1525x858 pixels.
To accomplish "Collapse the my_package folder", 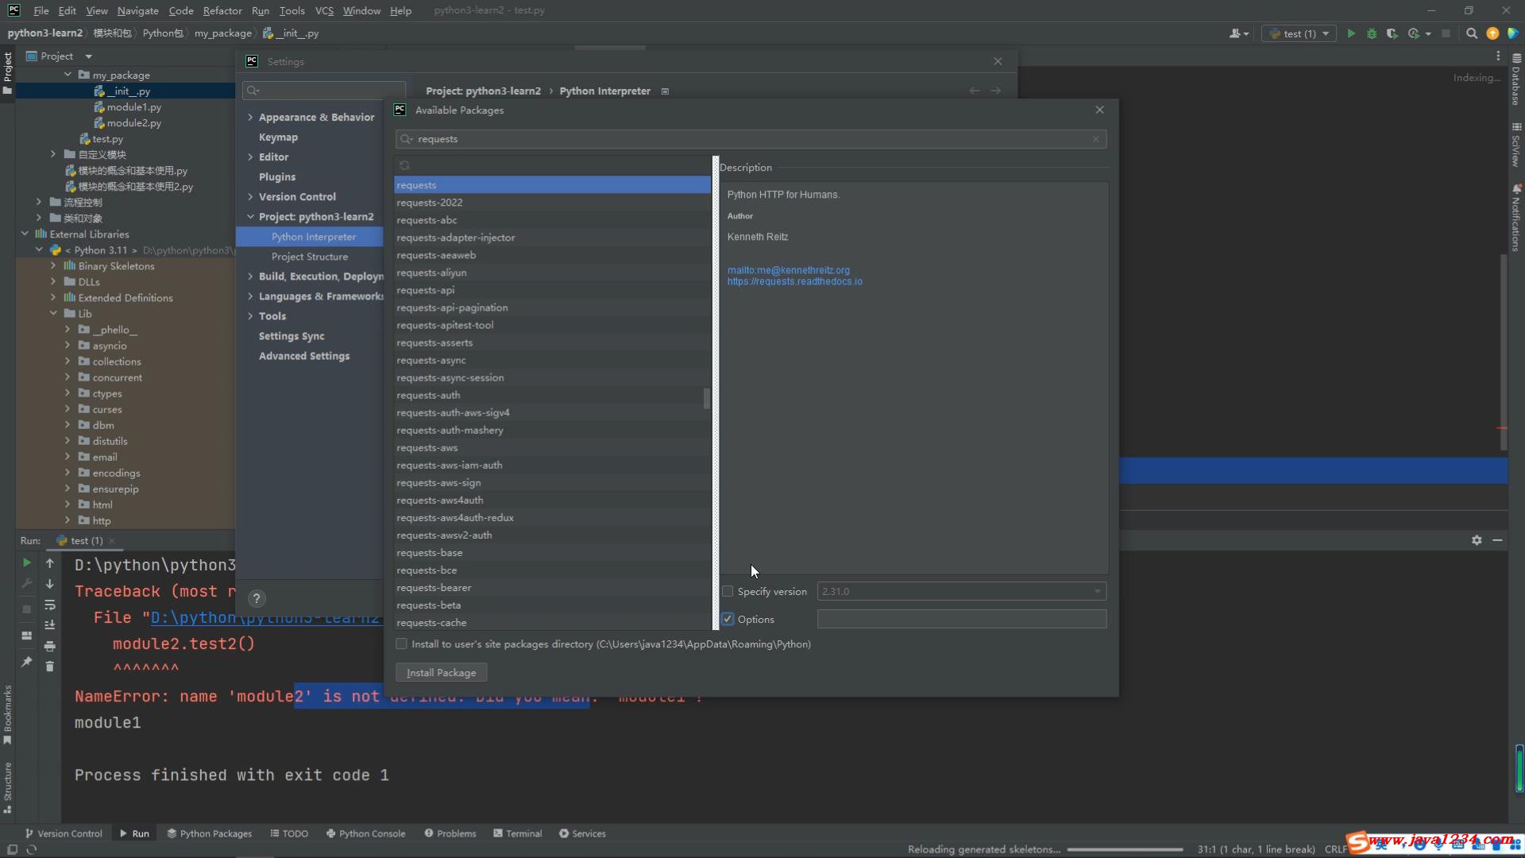I will pos(68,75).
